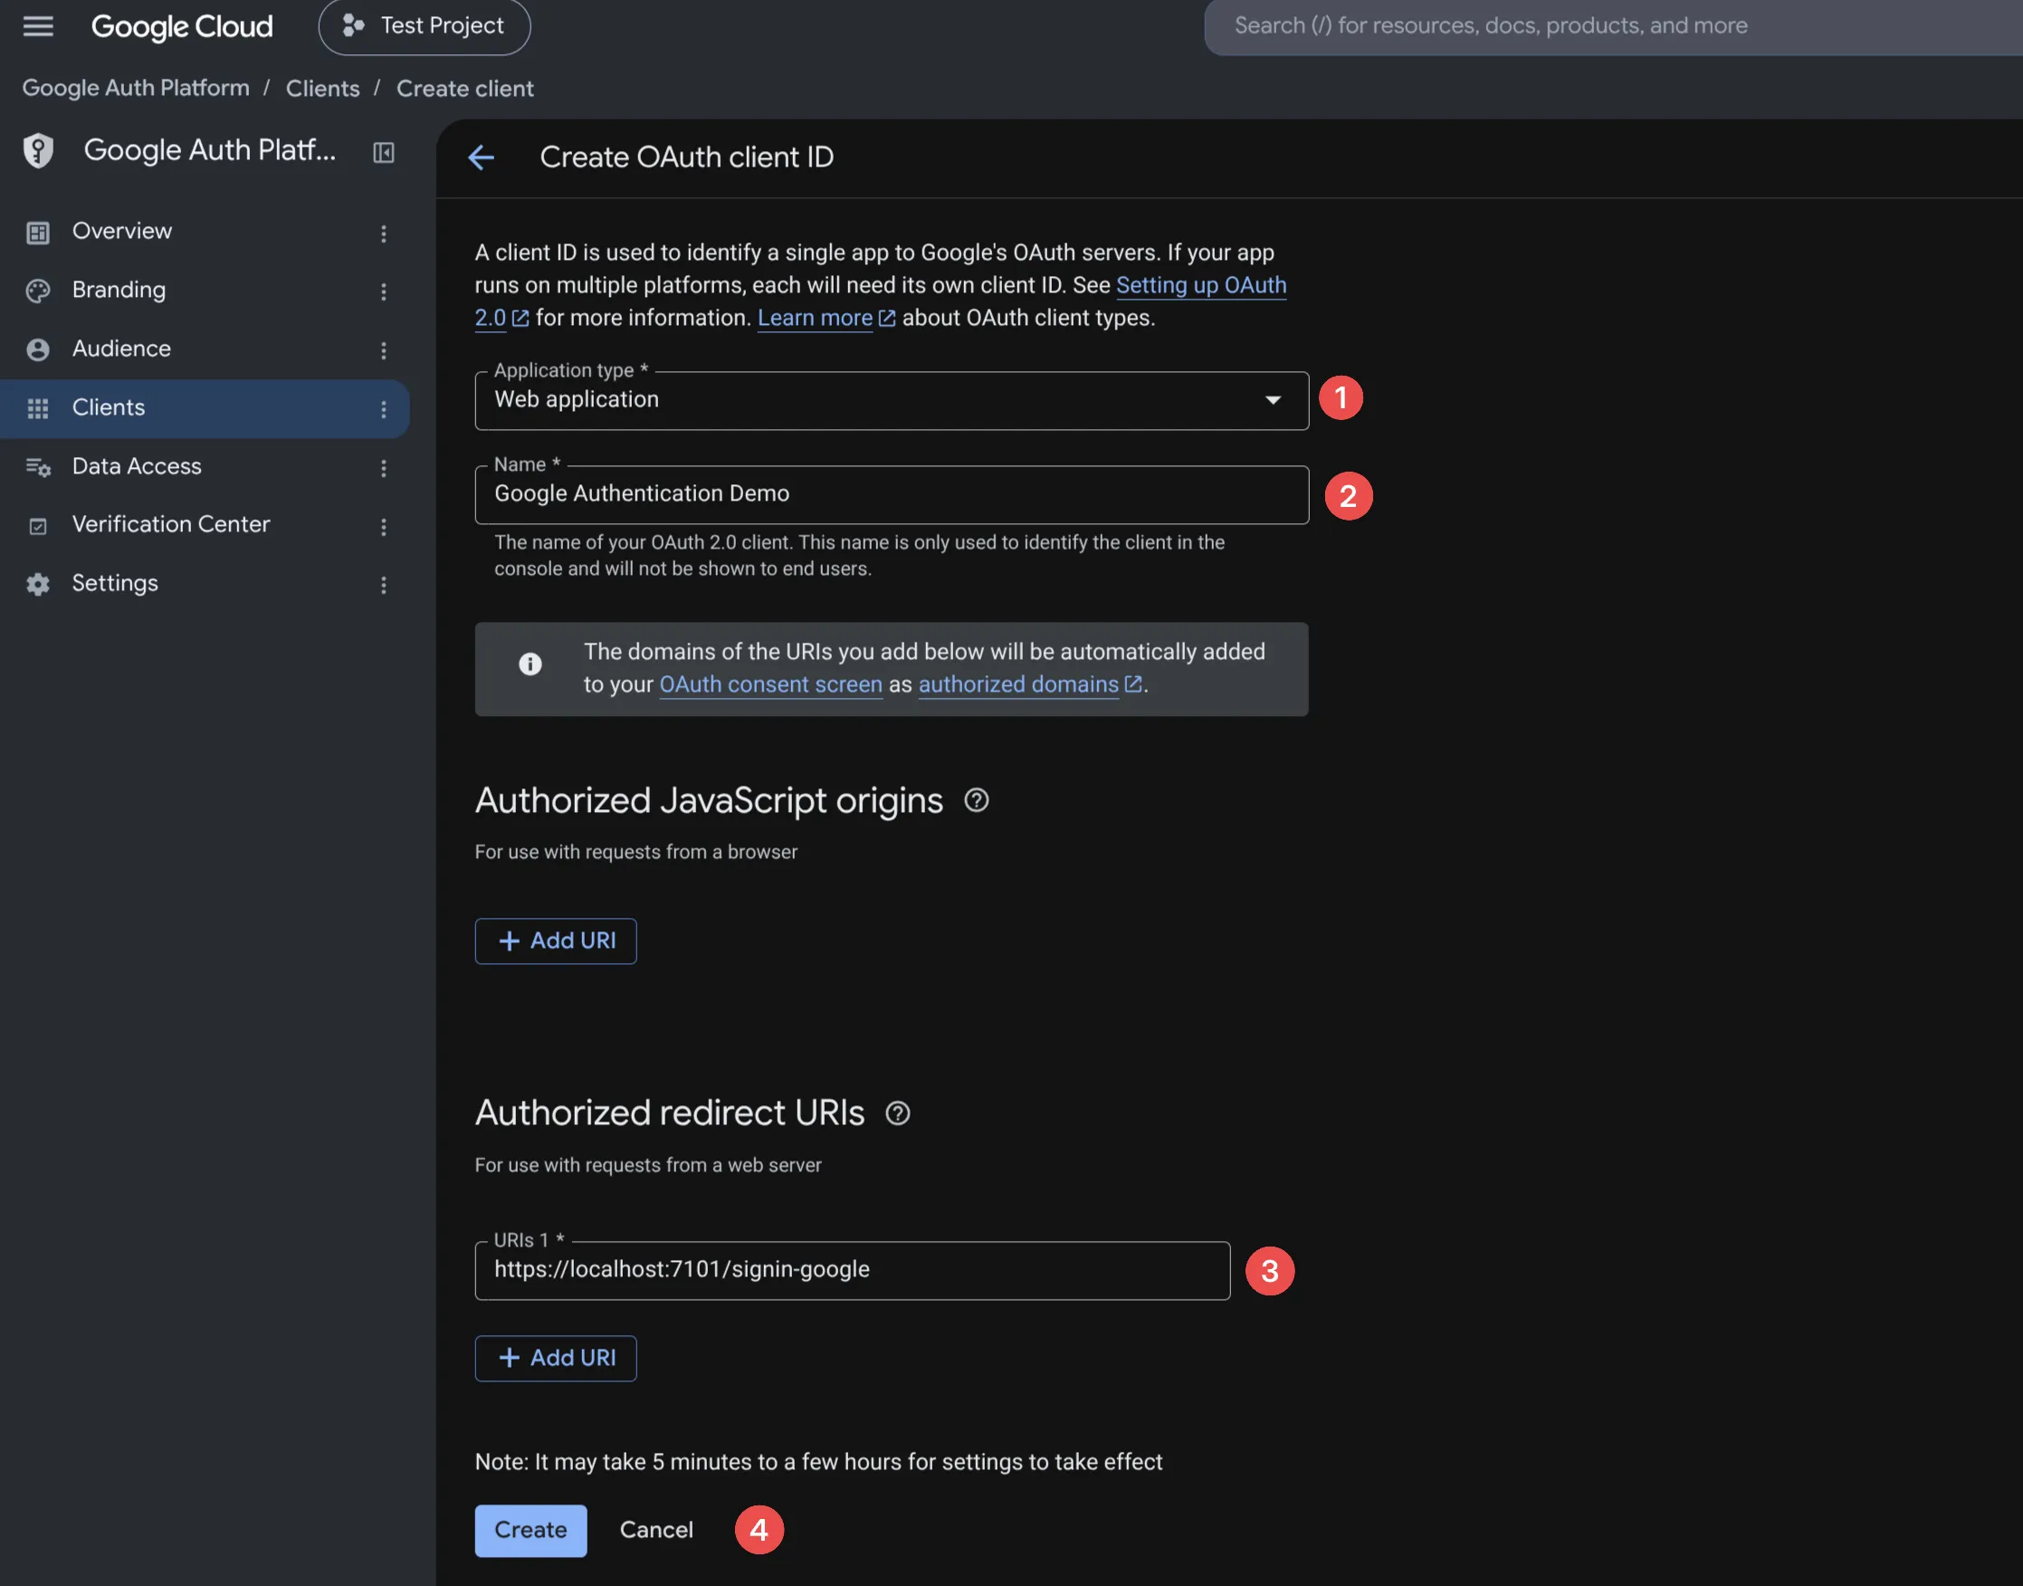Open more options for Data Access

pyautogui.click(x=384, y=468)
